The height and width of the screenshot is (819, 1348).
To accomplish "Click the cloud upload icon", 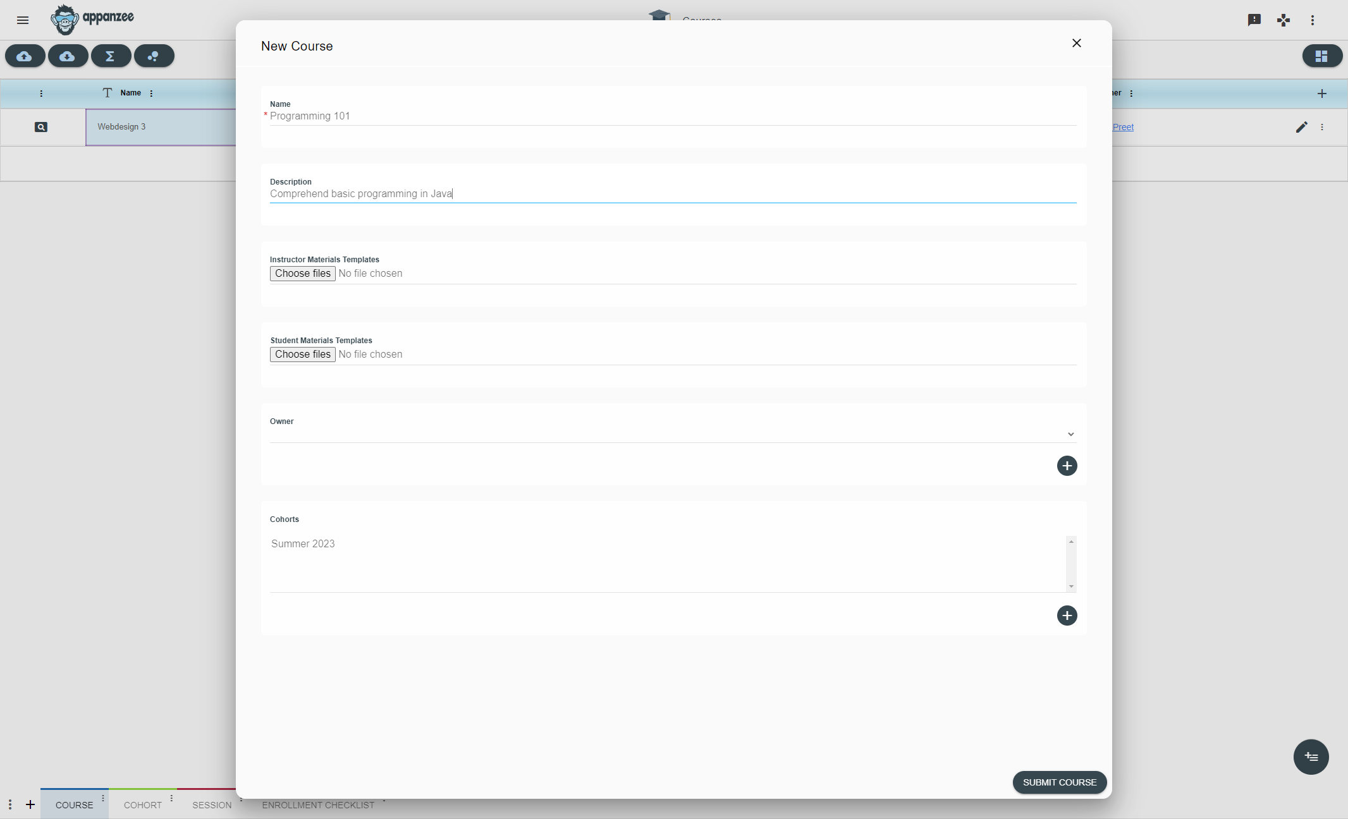I will (25, 56).
